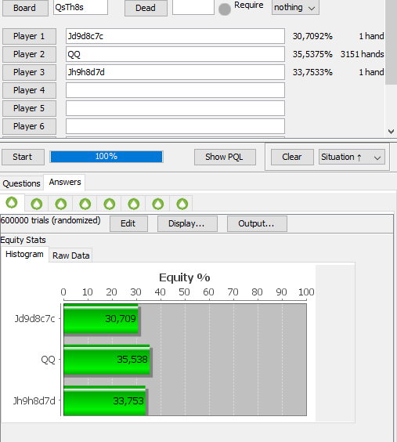Select the seventh green spade answer tab

coord(157,204)
